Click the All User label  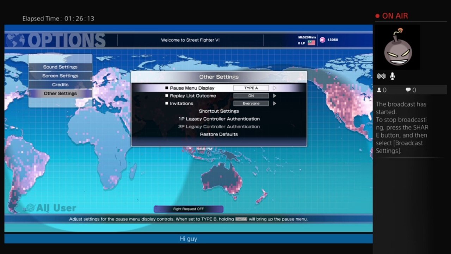56,208
